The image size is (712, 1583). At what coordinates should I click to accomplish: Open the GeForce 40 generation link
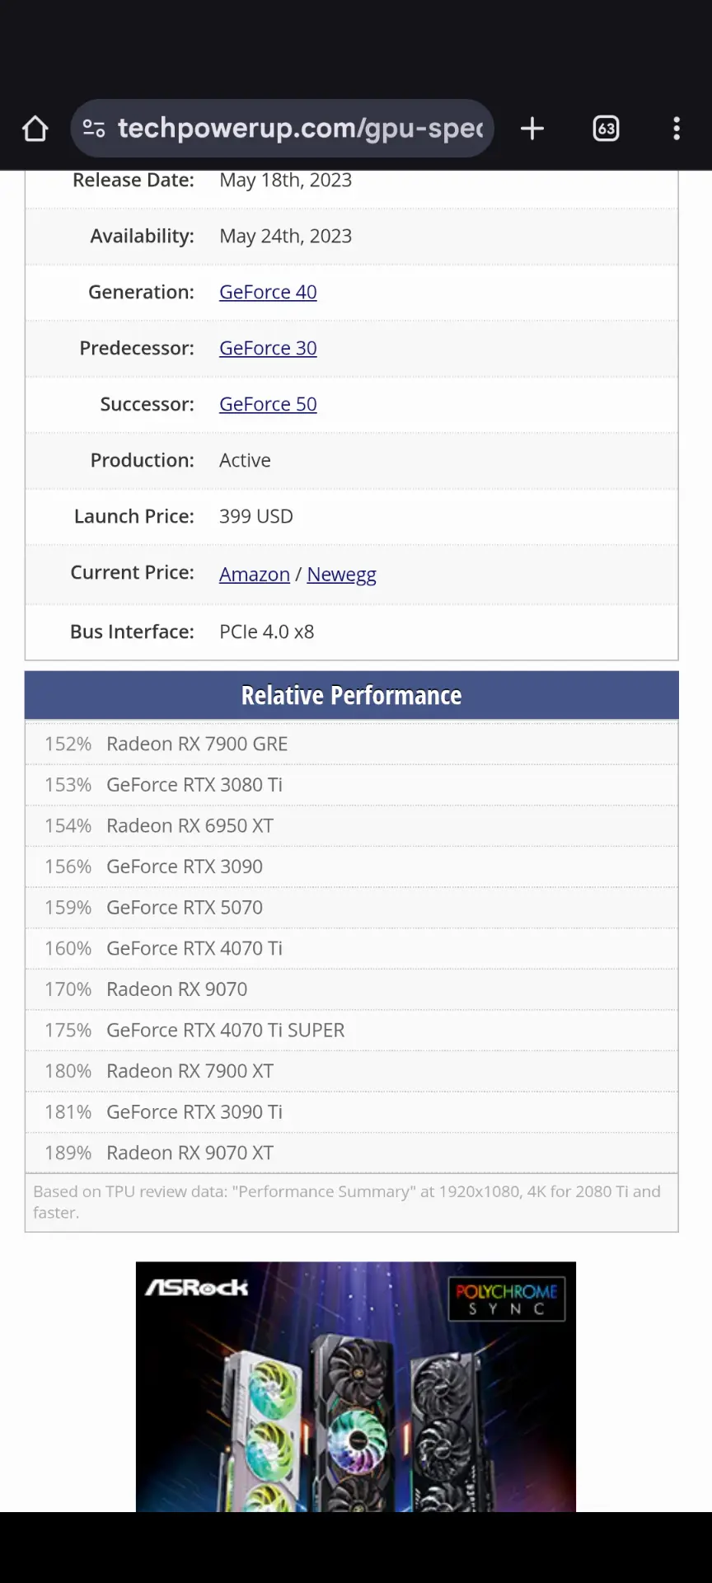pyautogui.click(x=268, y=292)
